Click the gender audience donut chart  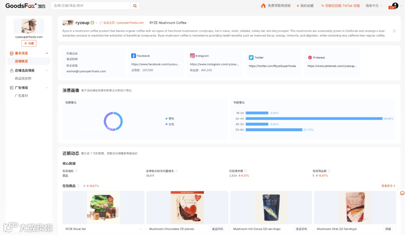click(113, 121)
